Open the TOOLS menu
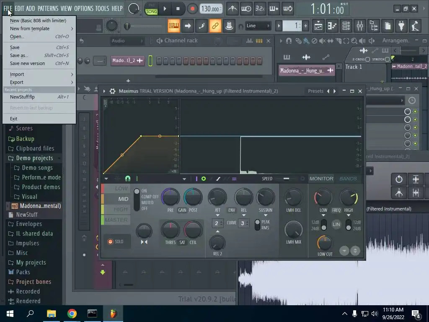Image resolution: width=429 pixels, height=322 pixels. point(102,8)
